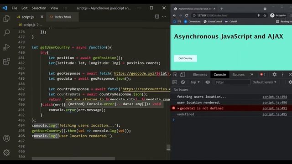Open script.js:494 source link
This screenshot has height=164, width=292.
[275, 97]
